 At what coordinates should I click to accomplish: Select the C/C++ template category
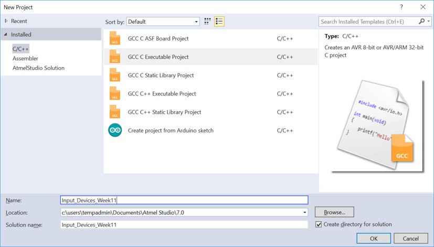pos(20,49)
